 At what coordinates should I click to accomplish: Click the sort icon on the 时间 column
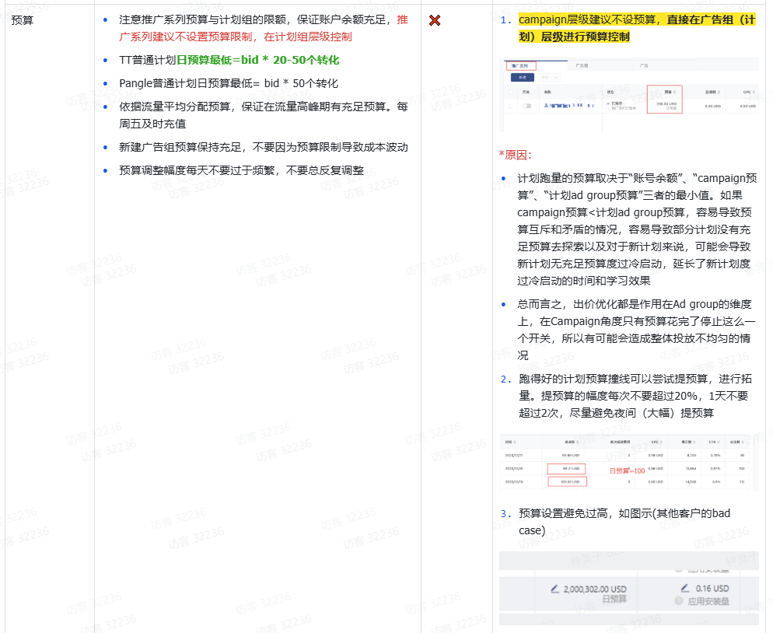pyautogui.click(x=516, y=442)
